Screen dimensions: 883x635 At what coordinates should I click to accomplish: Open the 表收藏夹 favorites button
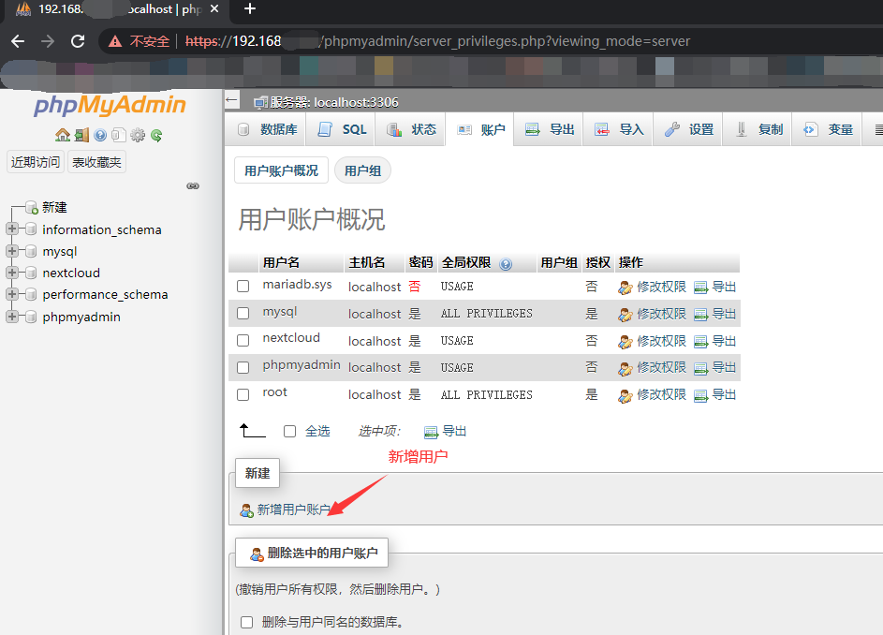click(96, 162)
